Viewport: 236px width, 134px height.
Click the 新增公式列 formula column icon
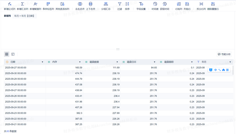coord(10,4)
